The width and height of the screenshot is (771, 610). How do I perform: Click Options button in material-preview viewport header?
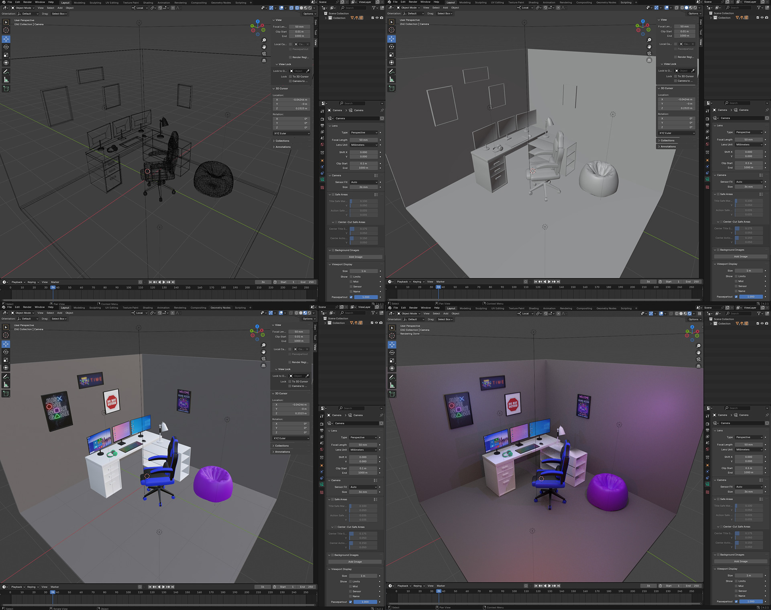pos(308,319)
